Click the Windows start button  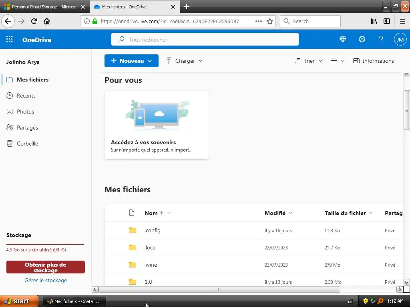click(x=19, y=301)
